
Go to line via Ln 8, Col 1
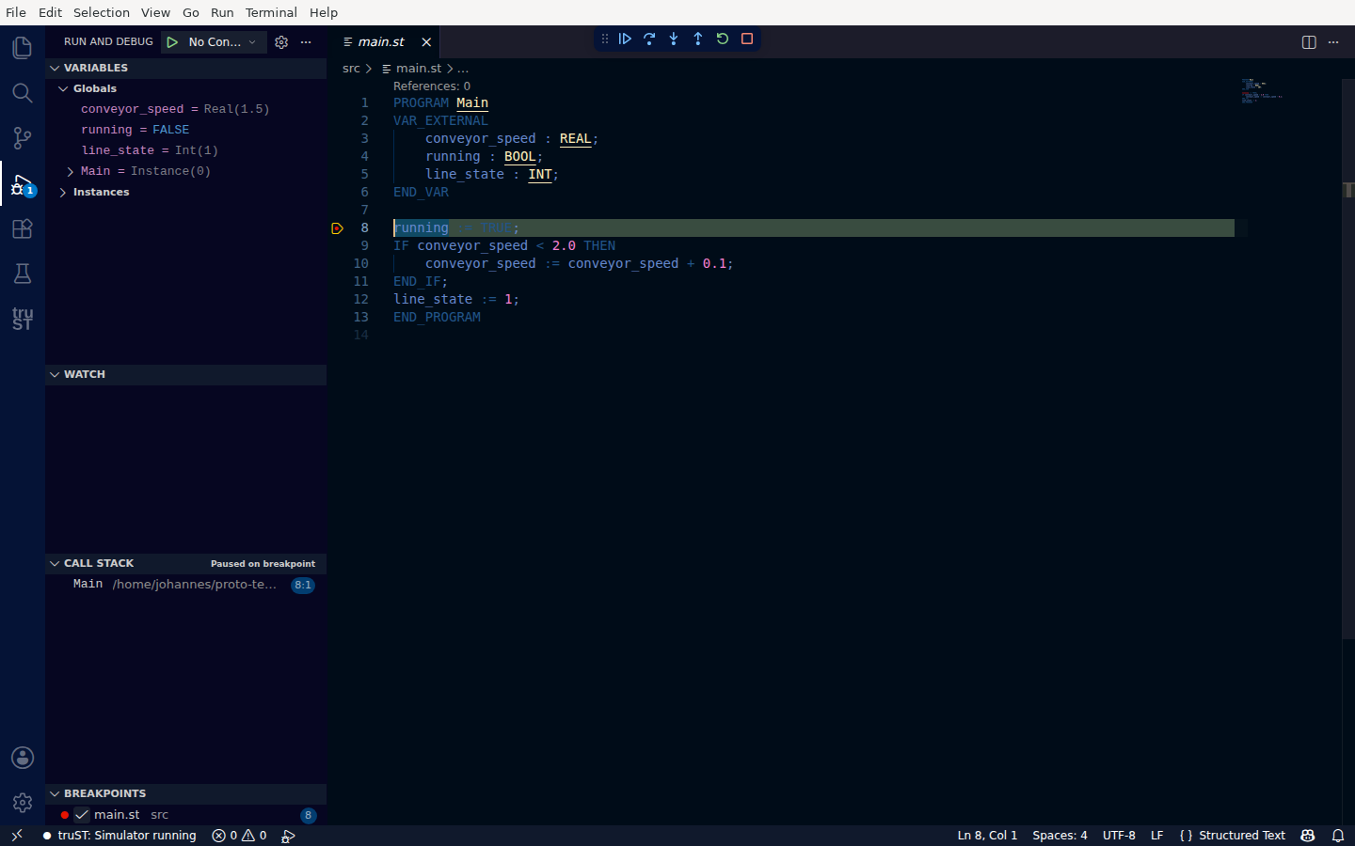click(987, 836)
